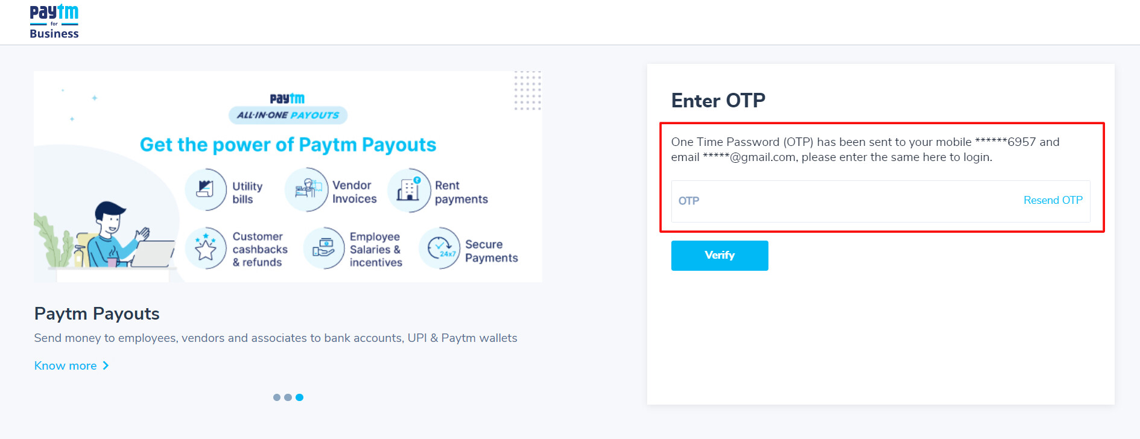Click the Verify button
Image resolution: width=1140 pixels, height=439 pixels.
pyautogui.click(x=720, y=256)
